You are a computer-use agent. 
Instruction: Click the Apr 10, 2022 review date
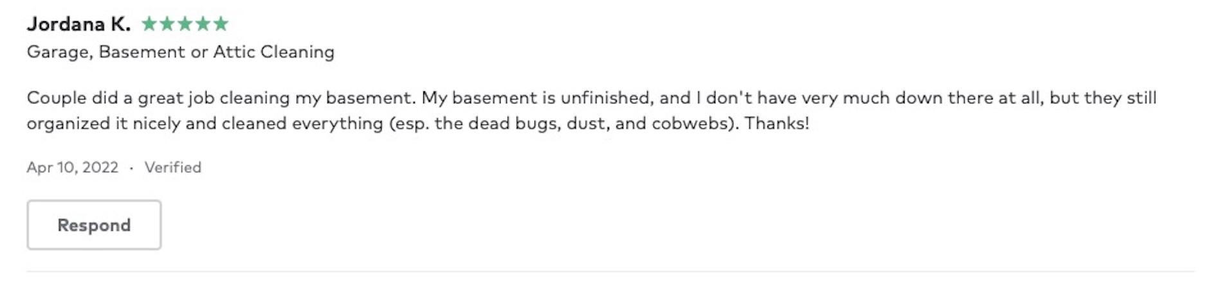click(72, 168)
